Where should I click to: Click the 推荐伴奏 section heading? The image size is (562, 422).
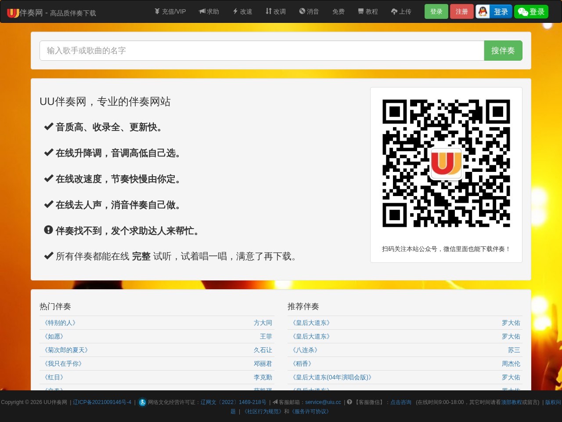(x=303, y=306)
